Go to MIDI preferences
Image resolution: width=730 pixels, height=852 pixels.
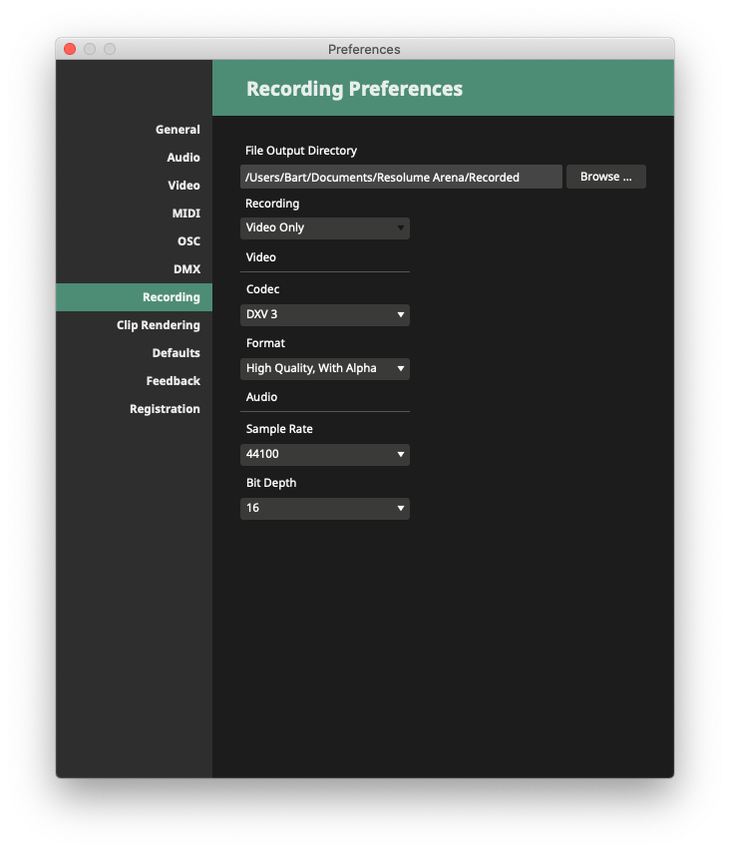(185, 213)
